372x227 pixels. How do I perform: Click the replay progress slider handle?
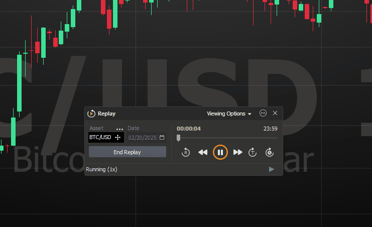(x=178, y=138)
